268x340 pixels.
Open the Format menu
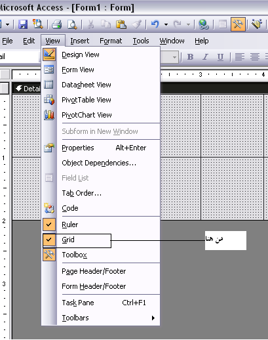(x=111, y=41)
